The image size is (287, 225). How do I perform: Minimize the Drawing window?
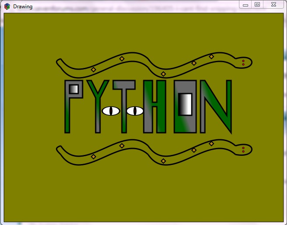click(246, 4)
